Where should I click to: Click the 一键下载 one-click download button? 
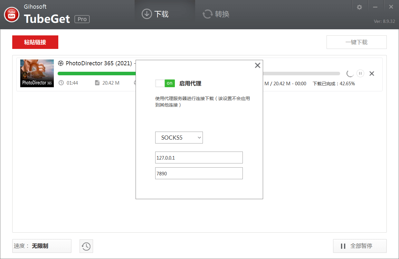pos(356,42)
